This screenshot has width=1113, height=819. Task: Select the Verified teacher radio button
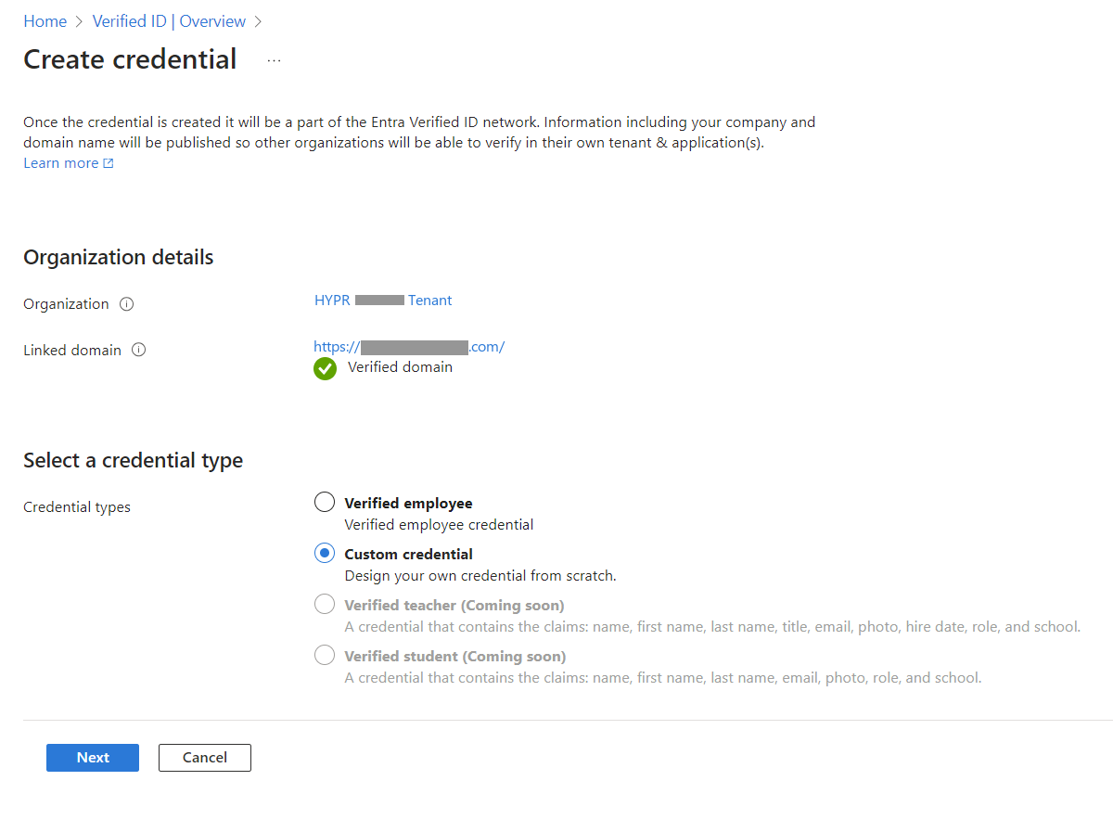(325, 605)
